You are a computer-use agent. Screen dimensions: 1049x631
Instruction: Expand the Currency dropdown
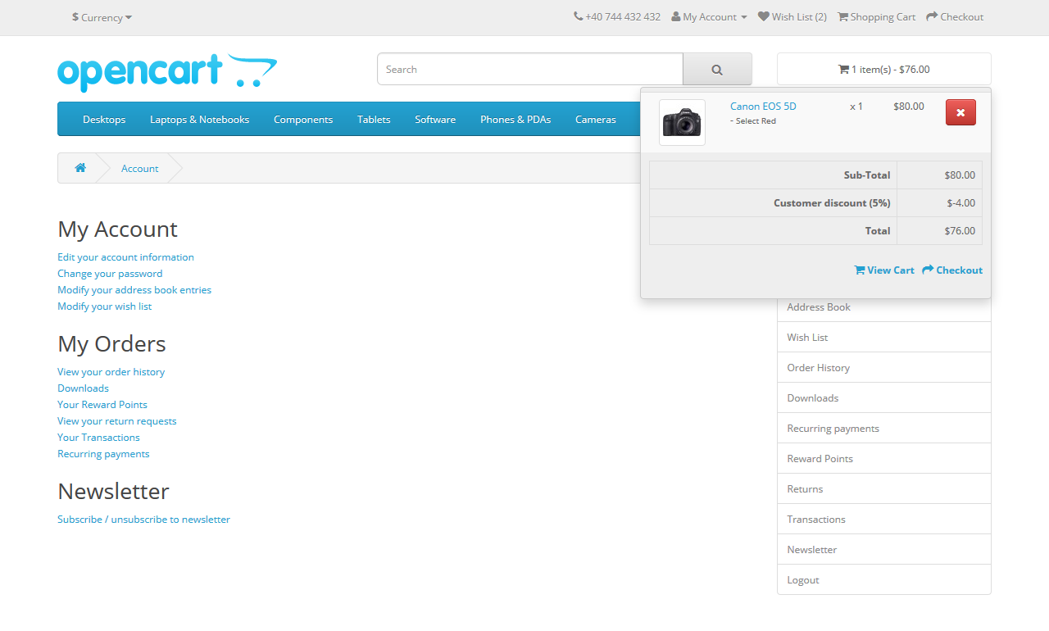pos(102,17)
